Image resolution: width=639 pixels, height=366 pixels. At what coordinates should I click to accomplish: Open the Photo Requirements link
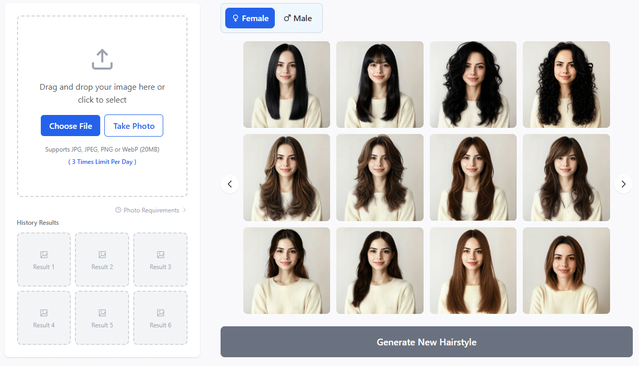[x=150, y=210]
